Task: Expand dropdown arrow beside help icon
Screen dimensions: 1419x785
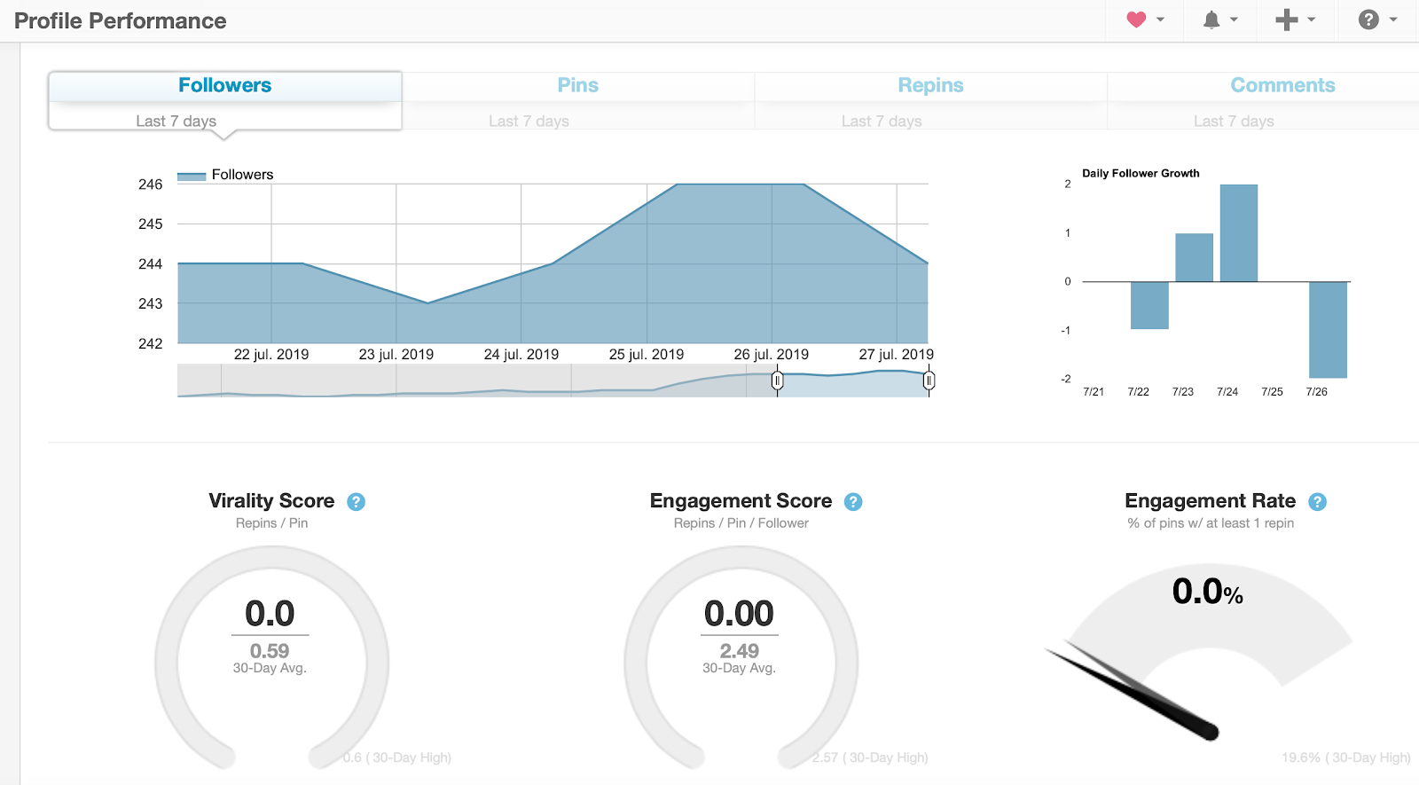Action: pos(1393,20)
